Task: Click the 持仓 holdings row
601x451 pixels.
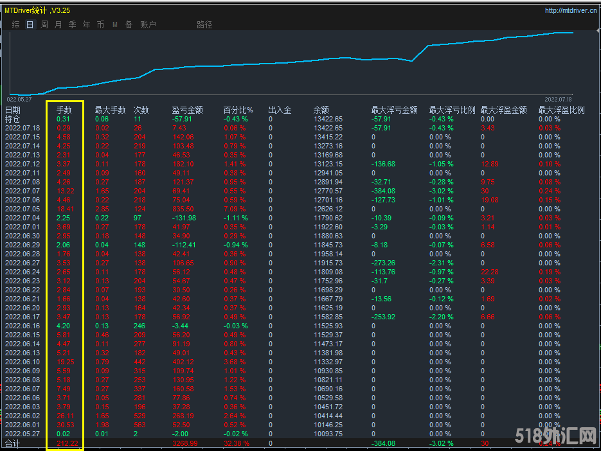Action: (x=13, y=119)
